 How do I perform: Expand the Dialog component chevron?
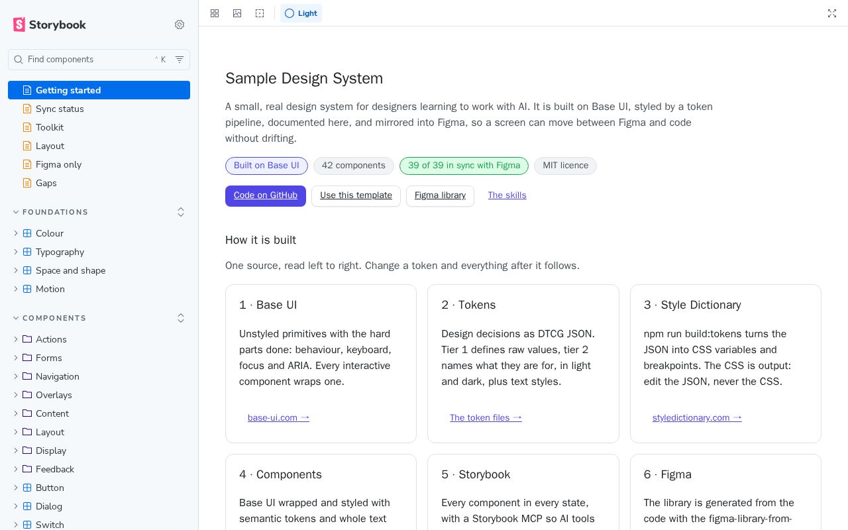[x=16, y=506]
